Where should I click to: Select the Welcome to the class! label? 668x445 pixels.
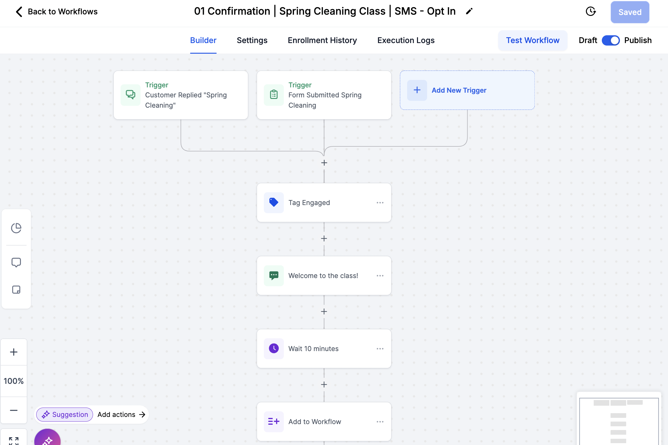323,276
